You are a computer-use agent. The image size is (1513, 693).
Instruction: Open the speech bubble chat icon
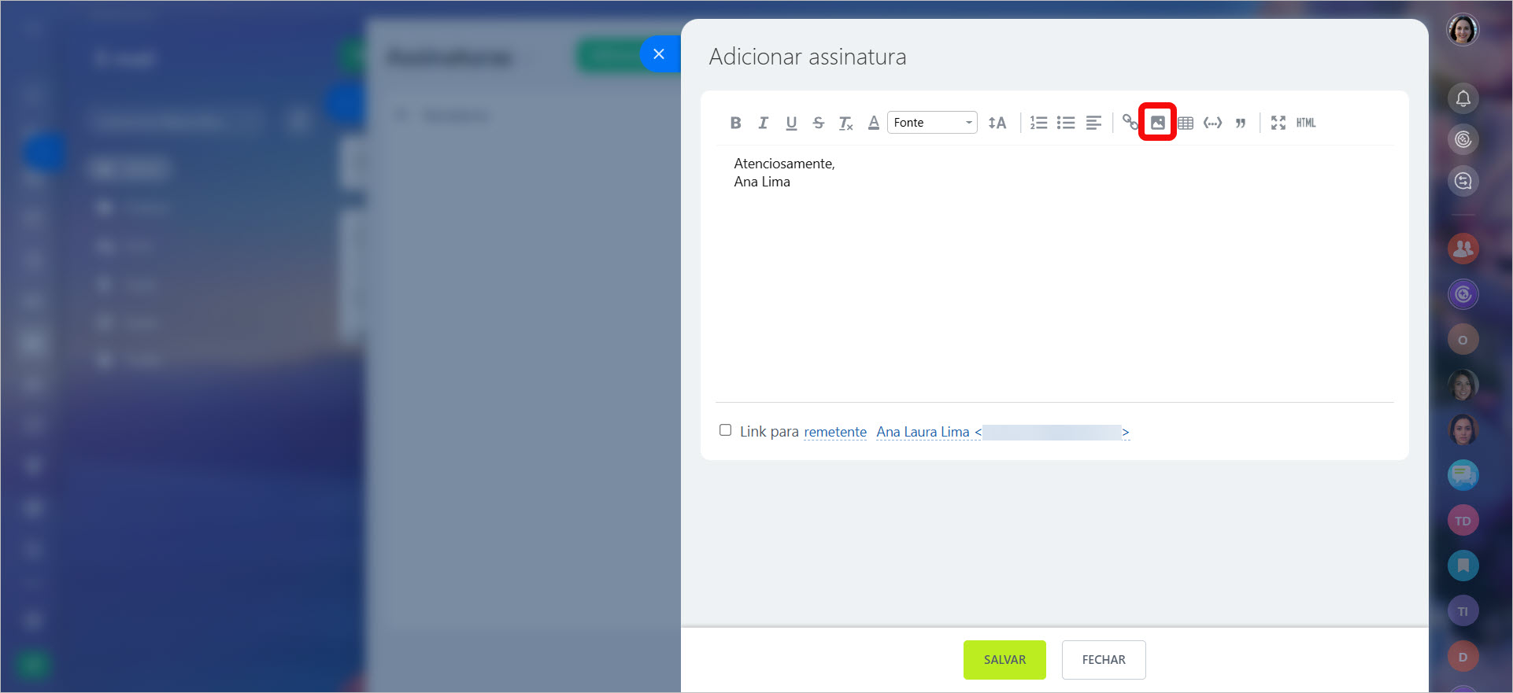click(1463, 475)
